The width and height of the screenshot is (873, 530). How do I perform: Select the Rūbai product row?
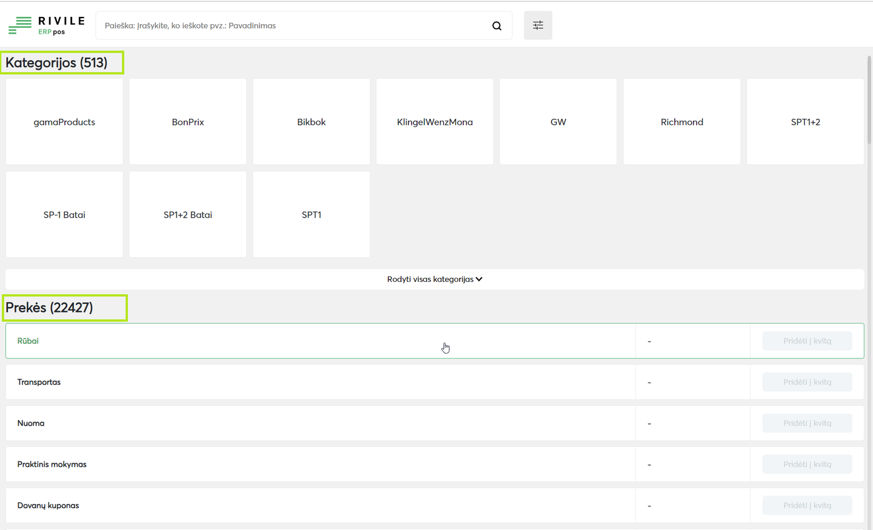[303, 341]
